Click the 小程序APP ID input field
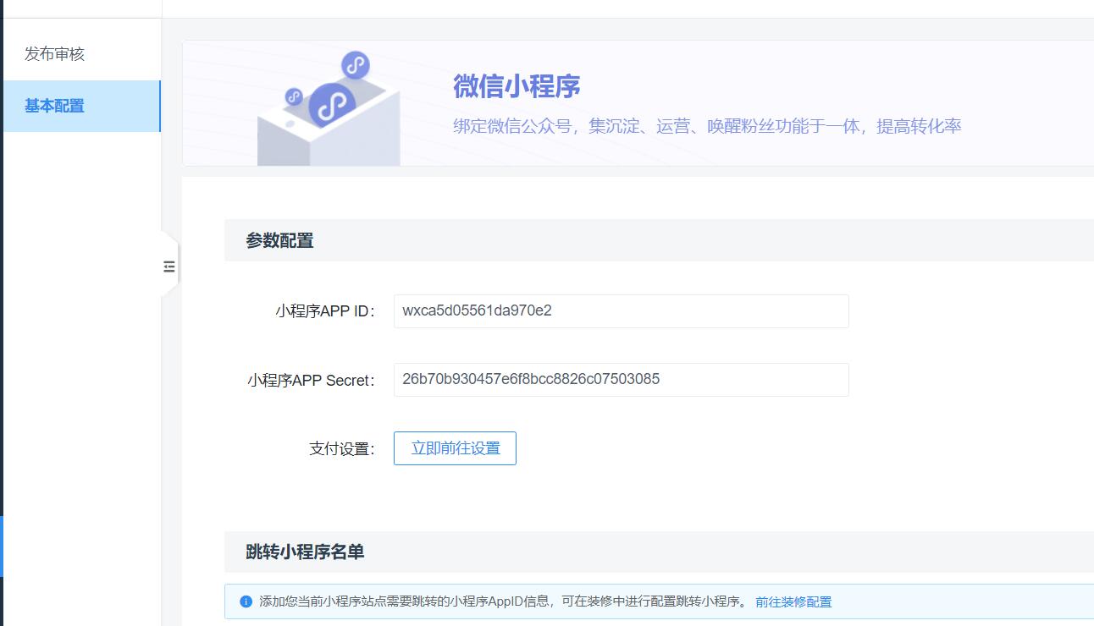This screenshot has height=626, width=1094. 621,311
